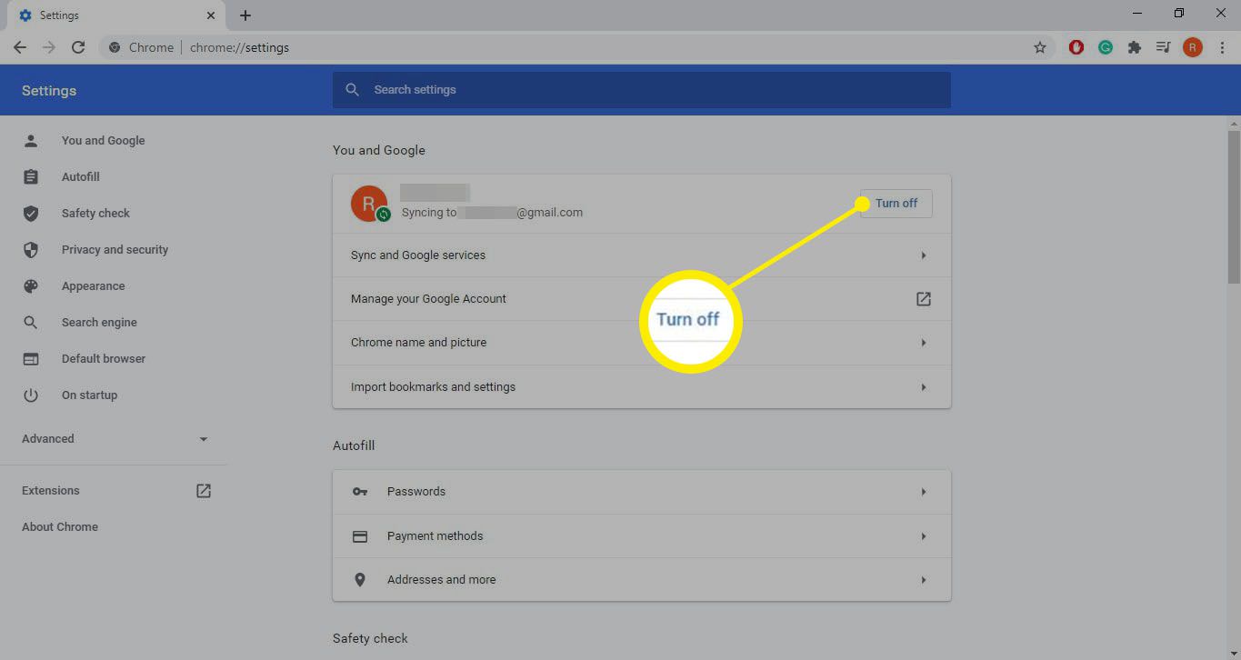Click the person icon beside You and Google
The height and width of the screenshot is (660, 1241).
pos(31,141)
